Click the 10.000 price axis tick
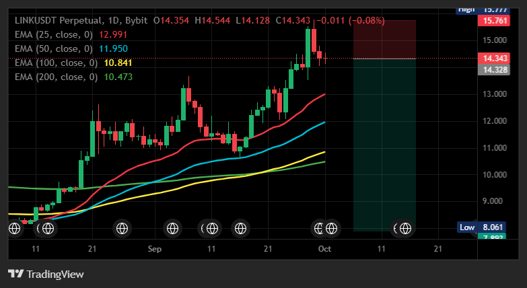This screenshot has height=288, width=527. [x=495, y=175]
